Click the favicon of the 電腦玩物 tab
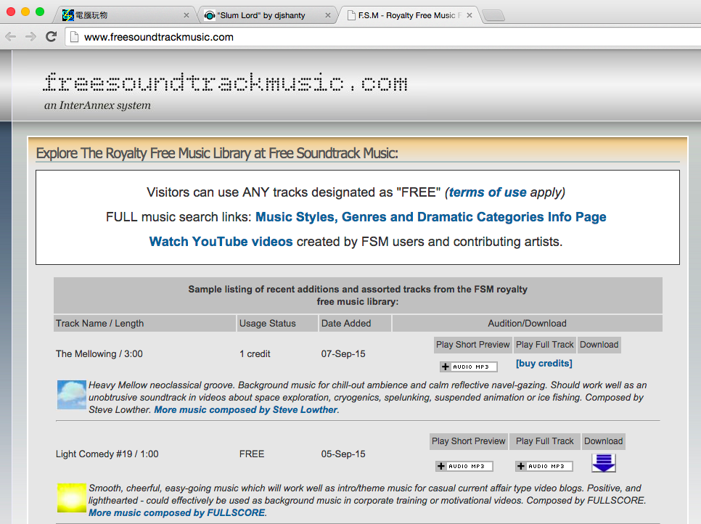The height and width of the screenshot is (524, 701). coord(68,15)
